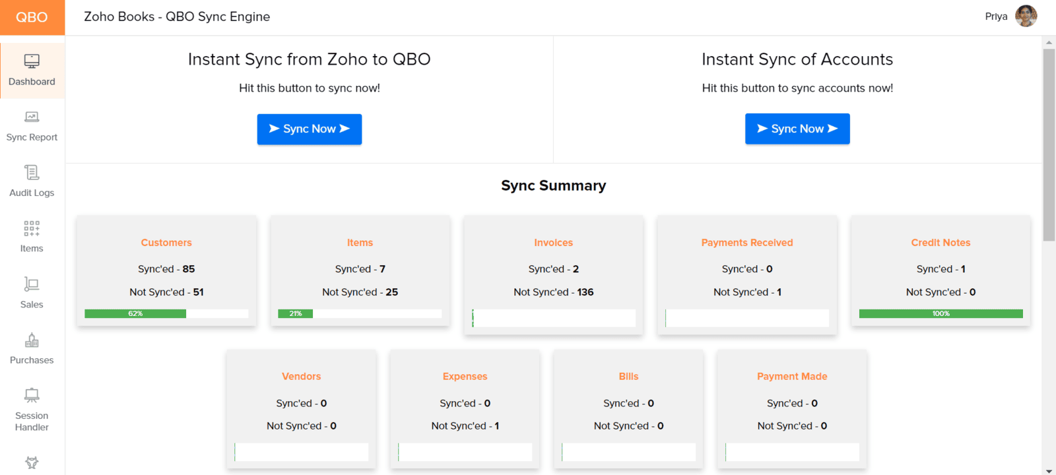Click the Vendors card title
Image resolution: width=1056 pixels, height=475 pixels.
tap(302, 377)
